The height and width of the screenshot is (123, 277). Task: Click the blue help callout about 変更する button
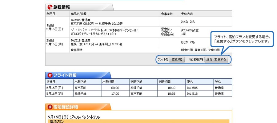coord(242,39)
